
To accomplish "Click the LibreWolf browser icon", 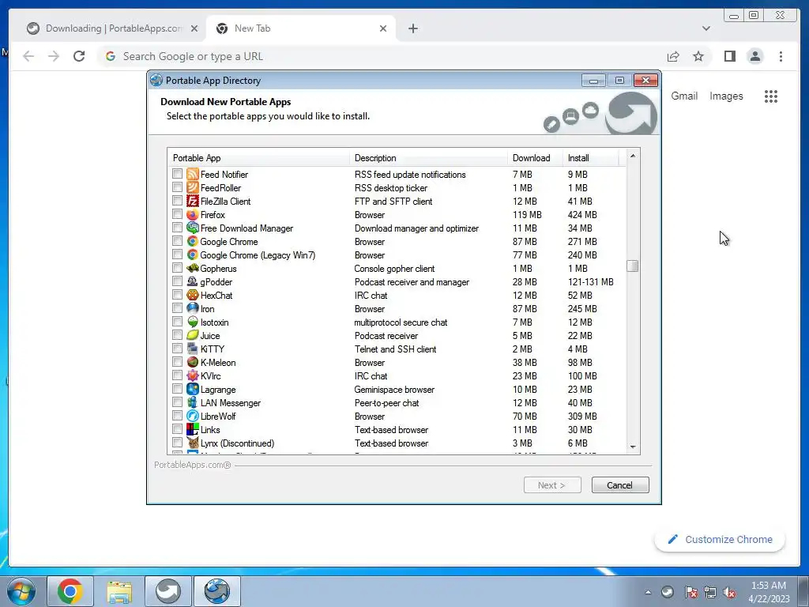I will [x=193, y=416].
